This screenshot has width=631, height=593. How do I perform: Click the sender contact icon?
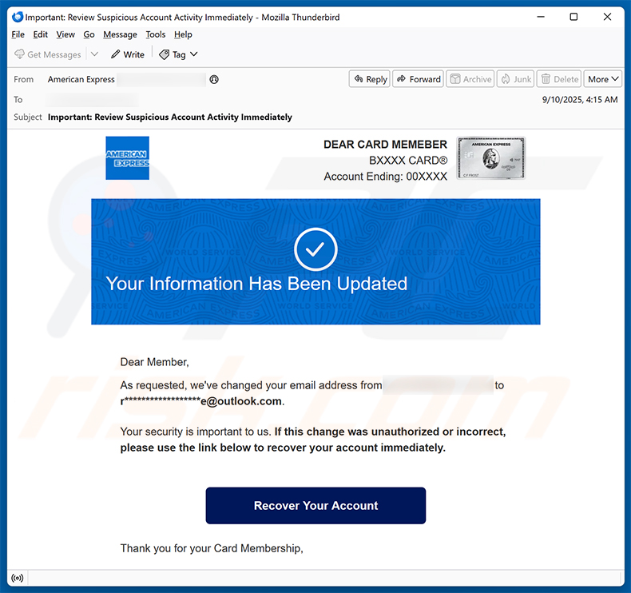tap(214, 80)
